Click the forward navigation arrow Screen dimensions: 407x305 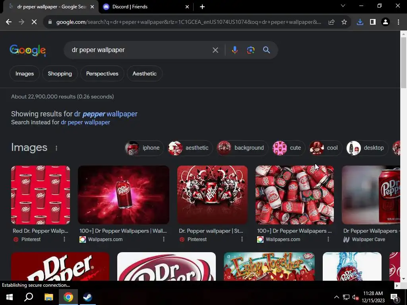coord(21,22)
